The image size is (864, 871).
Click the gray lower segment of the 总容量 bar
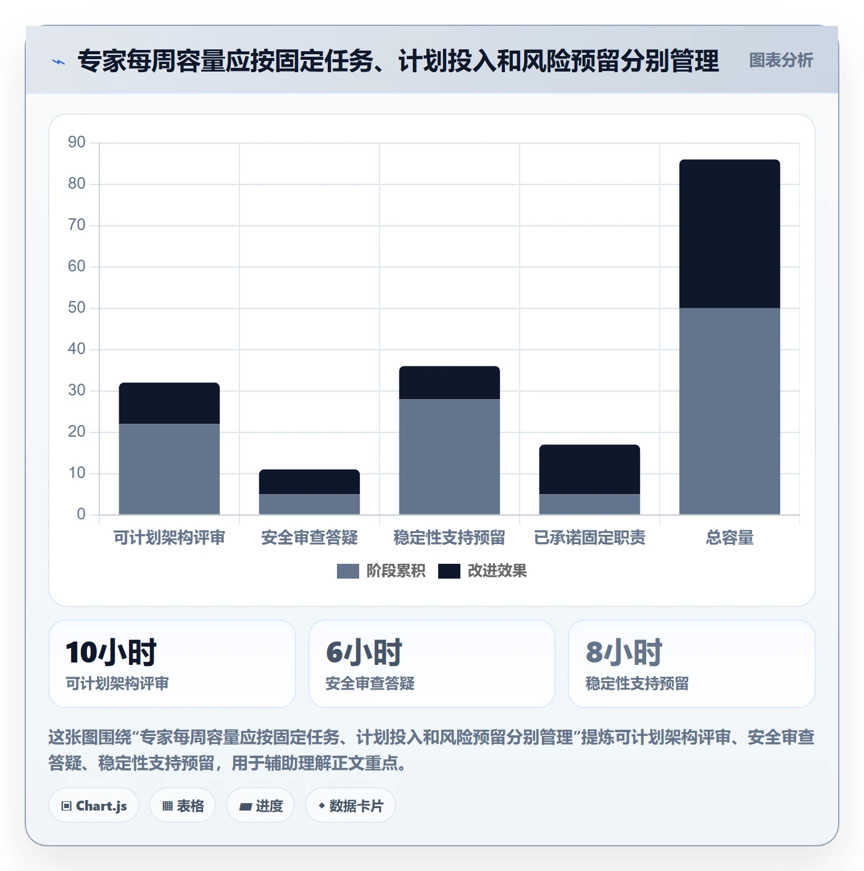[x=729, y=411]
